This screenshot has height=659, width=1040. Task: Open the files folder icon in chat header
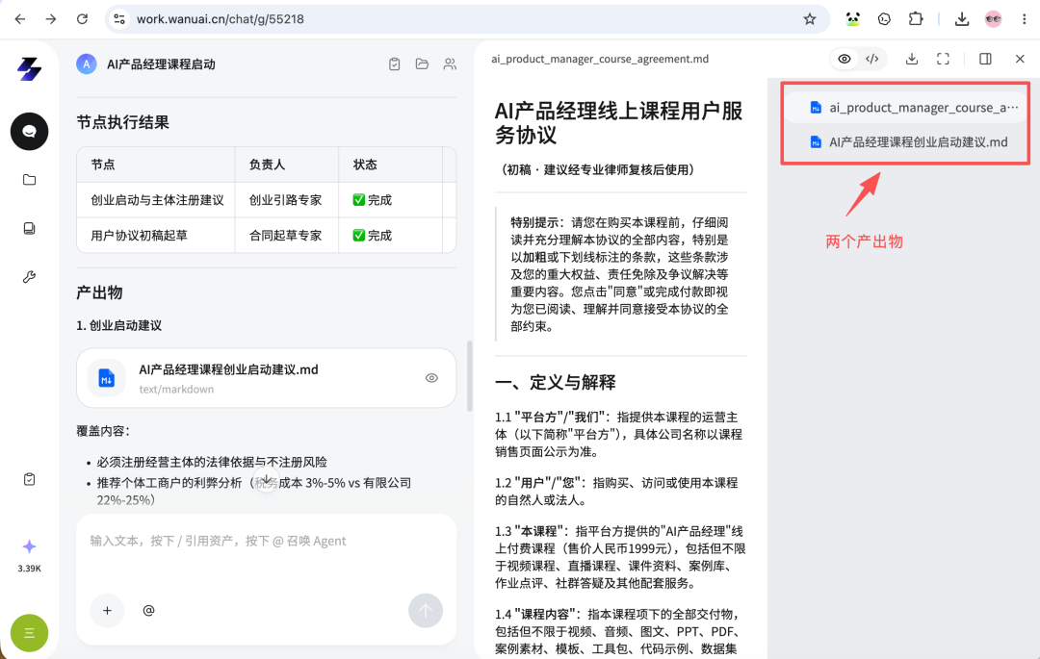coord(422,64)
